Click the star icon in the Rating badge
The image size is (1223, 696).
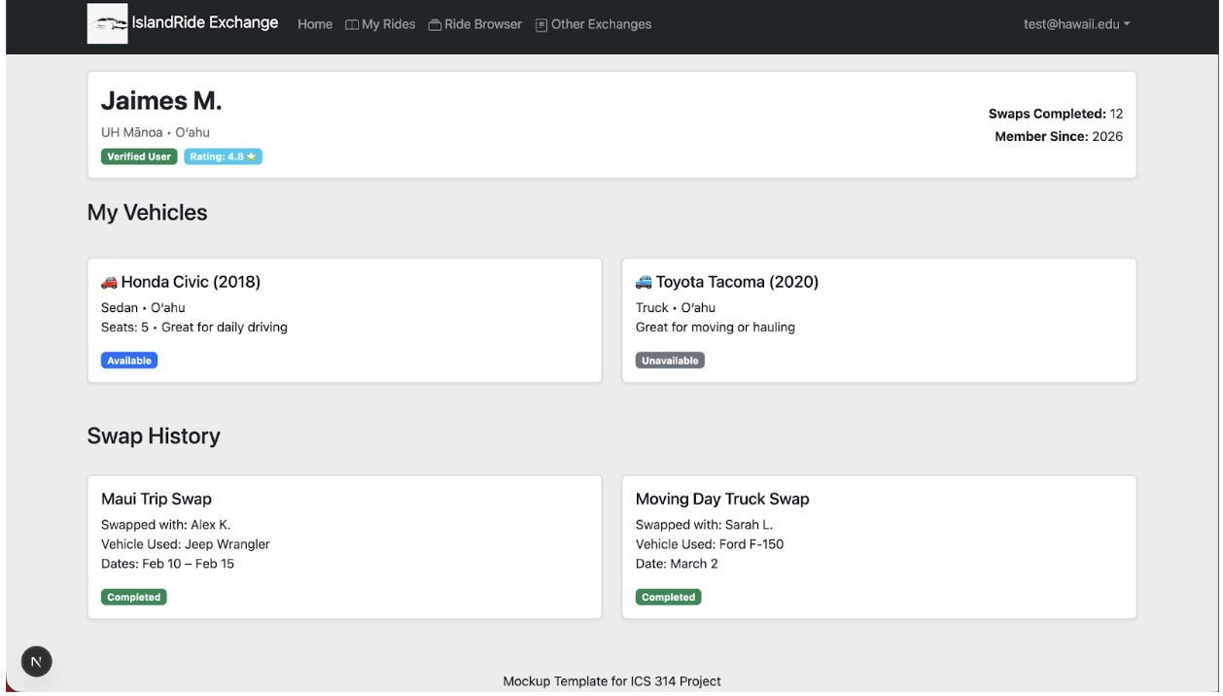pos(250,156)
